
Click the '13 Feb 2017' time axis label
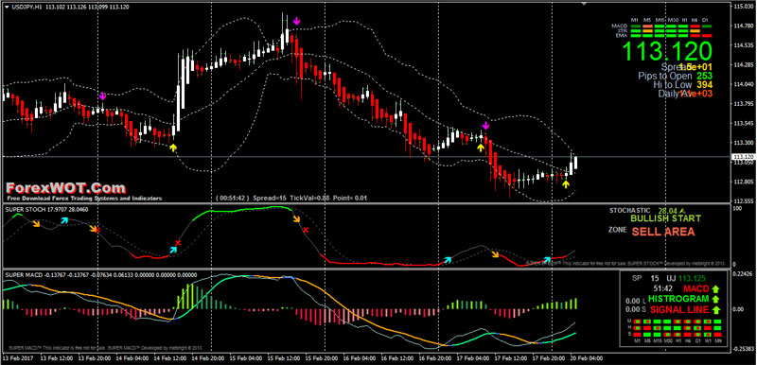pyautogui.click(x=19, y=358)
